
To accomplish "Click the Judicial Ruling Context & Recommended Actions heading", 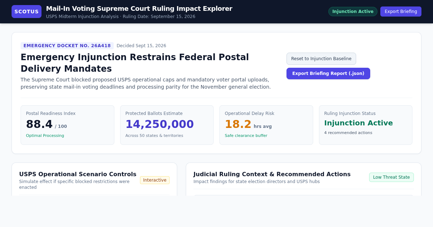I will tap(272, 174).
